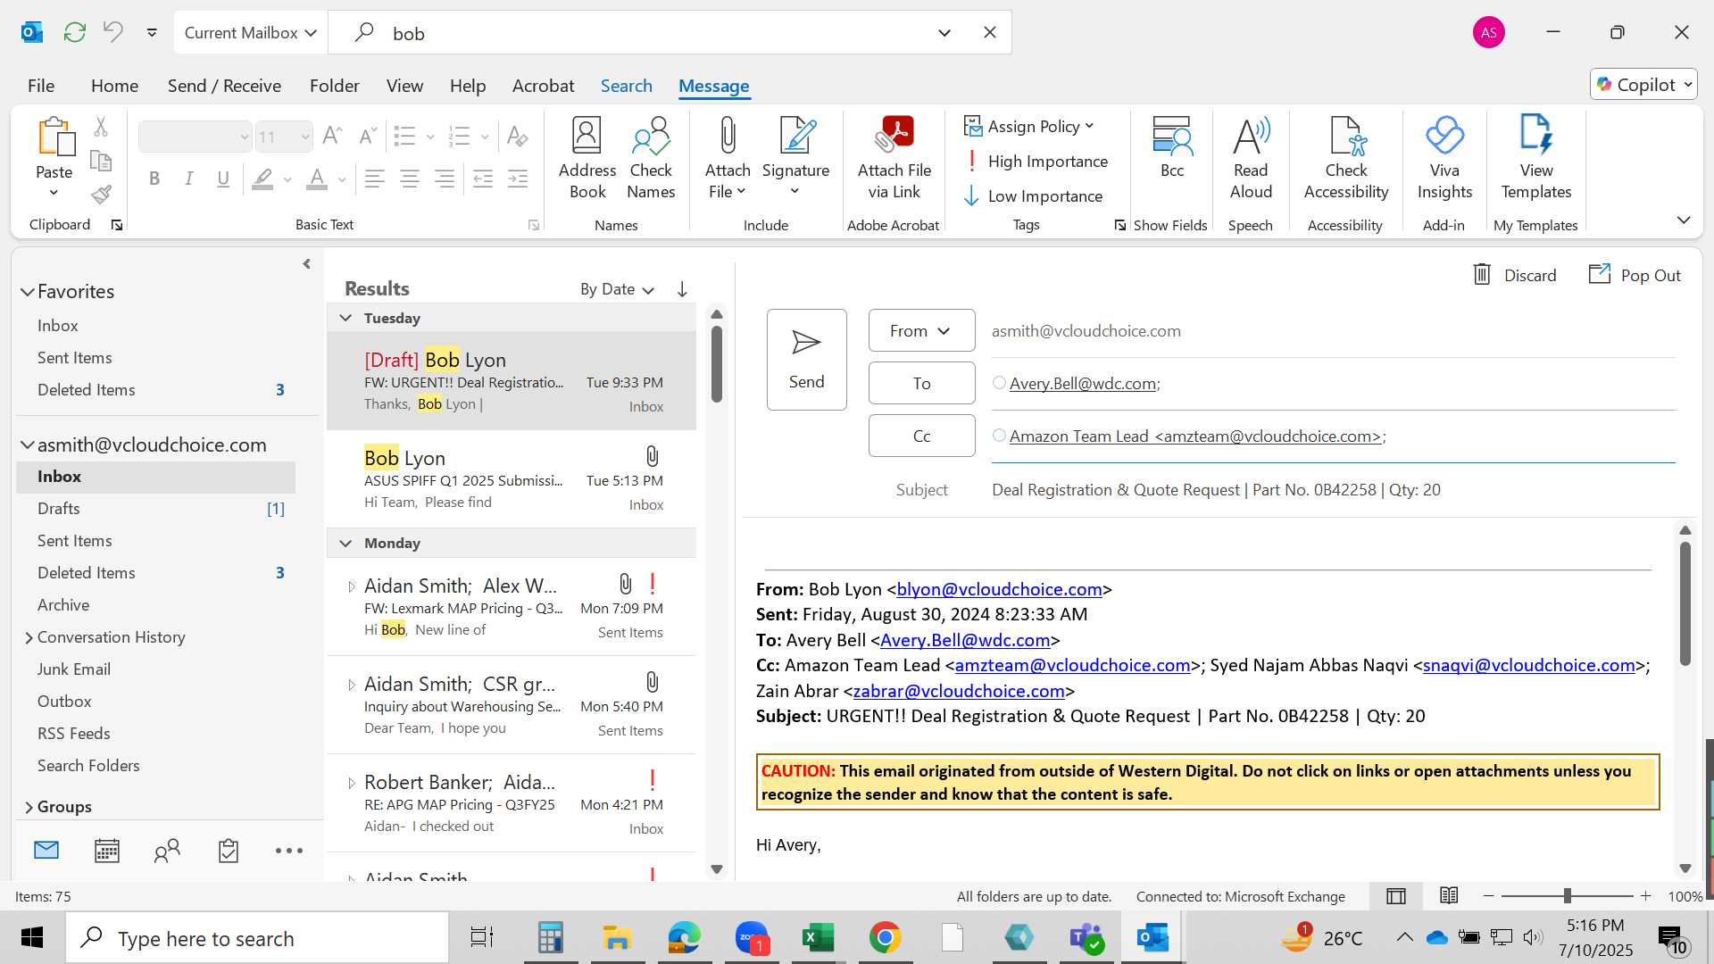Image resolution: width=1714 pixels, height=964 pixels.
Task: Toggle Bold formatting
Action: [x=154, y=179]
